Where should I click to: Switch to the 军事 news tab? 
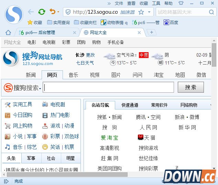tap(31, 158)
